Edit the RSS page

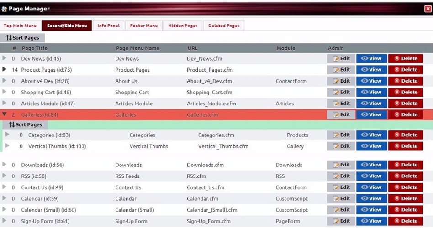(341, 176)
